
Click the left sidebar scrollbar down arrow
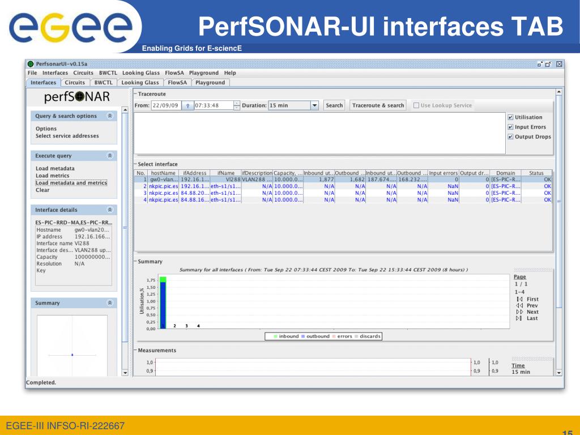pos(125,373)
